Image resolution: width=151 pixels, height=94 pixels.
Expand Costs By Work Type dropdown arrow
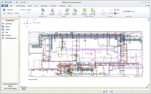click(x=97, y=15)
